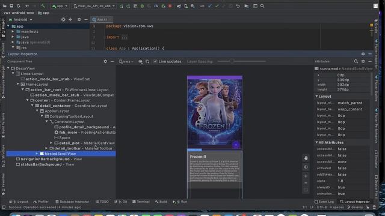This screenshot has height=216, width=385.
Task: Open Layout Inspector window gear settings
Action: tap(363, 54)
